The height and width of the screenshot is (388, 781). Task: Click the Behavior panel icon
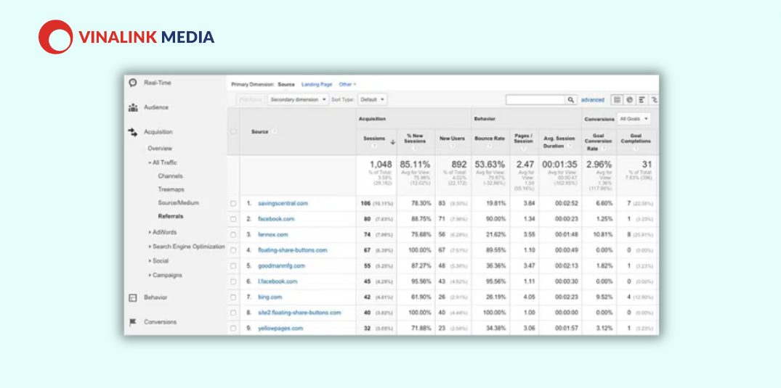point(132,297)
